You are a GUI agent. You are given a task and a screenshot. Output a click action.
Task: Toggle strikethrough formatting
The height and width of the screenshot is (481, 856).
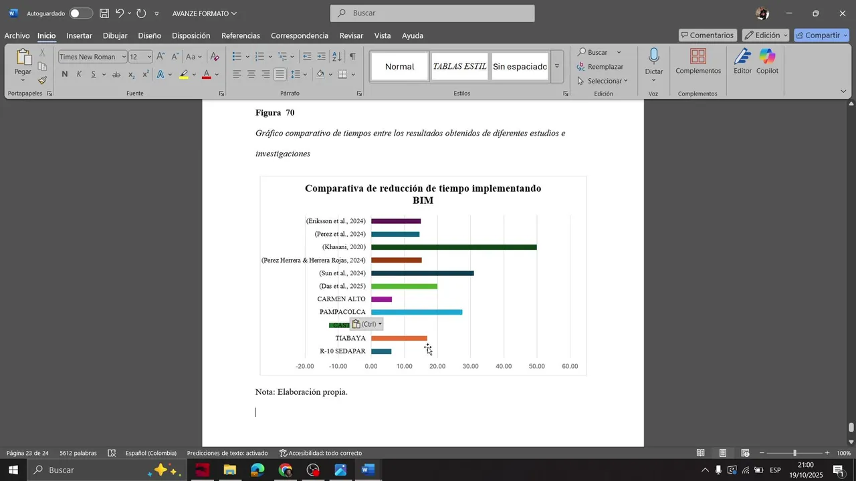click(116, 74)
